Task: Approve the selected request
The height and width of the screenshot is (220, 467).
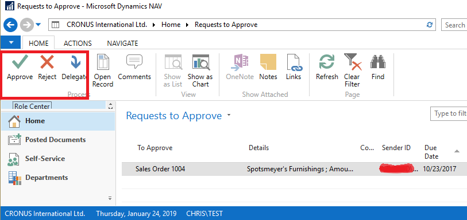Action: (20, 68)
